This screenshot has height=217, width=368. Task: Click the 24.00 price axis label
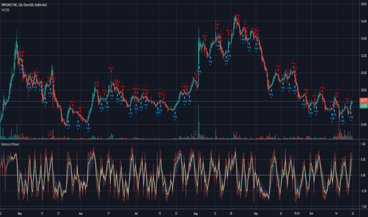click(x=364, y=125)
